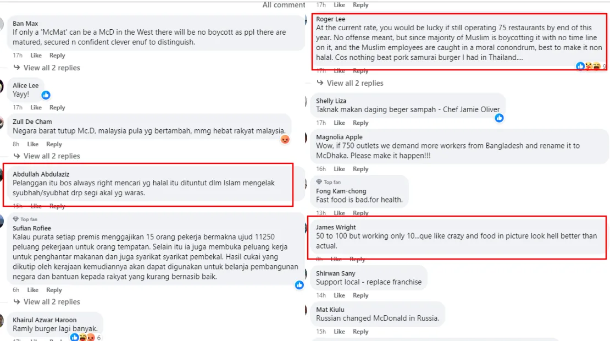Open reaction icons on Roger Lee's comment

coord(588,66)
